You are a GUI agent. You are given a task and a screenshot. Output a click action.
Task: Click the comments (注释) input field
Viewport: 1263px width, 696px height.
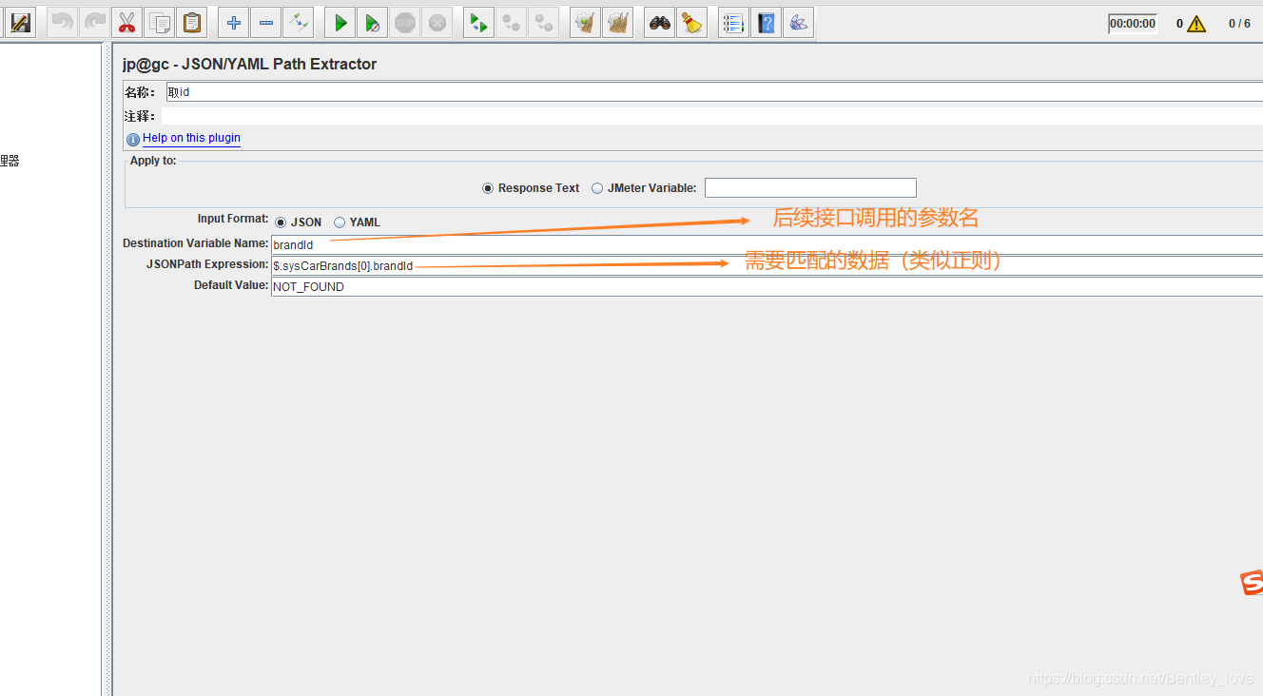pyautogui.click(x=712, y=116)
